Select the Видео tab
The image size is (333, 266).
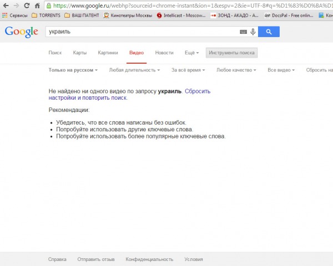click(137, 53)
